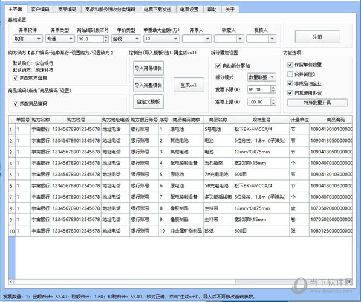
Task: Click the 发票上限(%) stepper arrows
Action: [x=273, y=101]
